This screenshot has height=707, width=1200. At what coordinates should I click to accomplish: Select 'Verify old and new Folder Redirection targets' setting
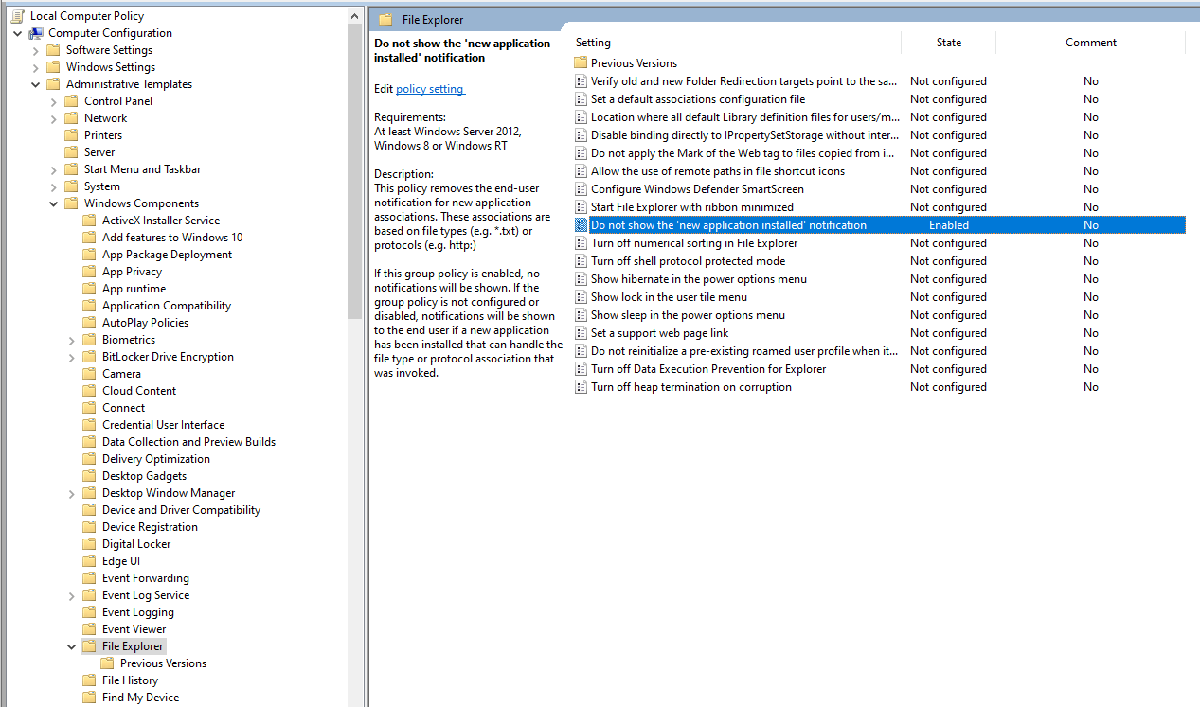click(744, 81)
